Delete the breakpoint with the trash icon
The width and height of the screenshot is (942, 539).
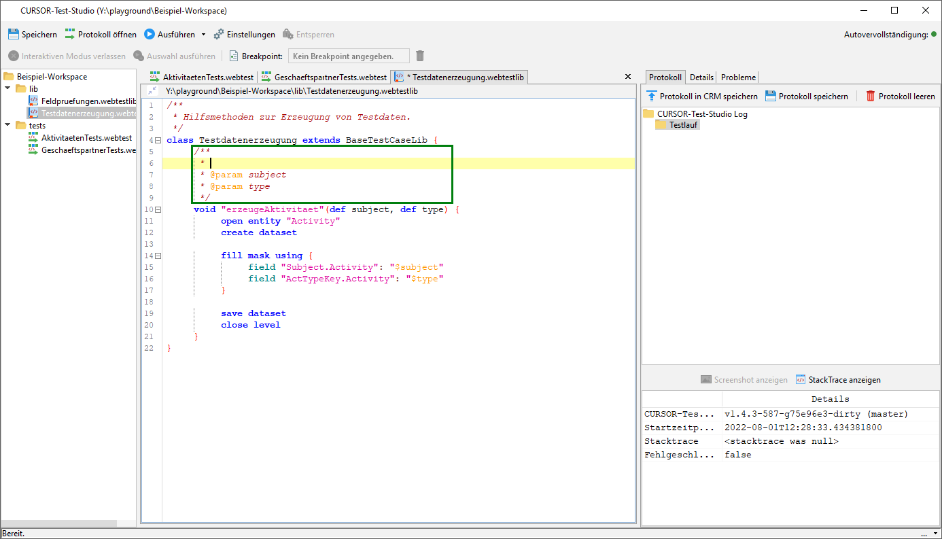tap(420, 56)
